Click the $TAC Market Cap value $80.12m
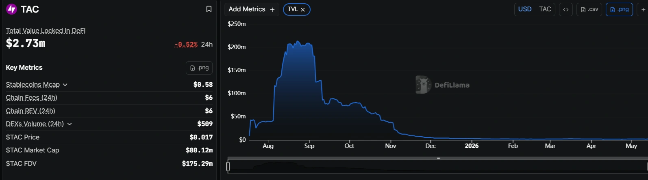This screenshot has width=648, height=180. point(199,150)
